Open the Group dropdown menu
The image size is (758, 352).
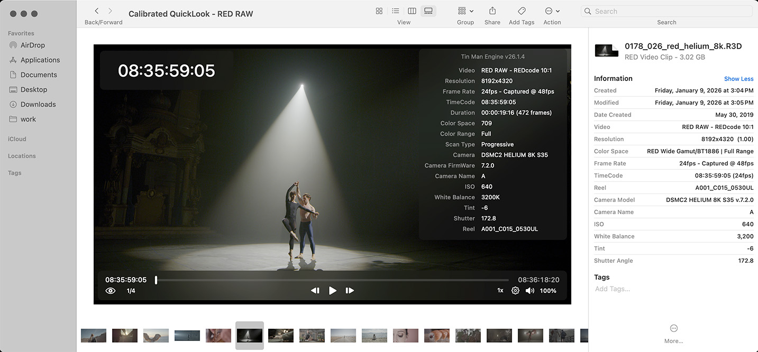[x=465, y=11]
